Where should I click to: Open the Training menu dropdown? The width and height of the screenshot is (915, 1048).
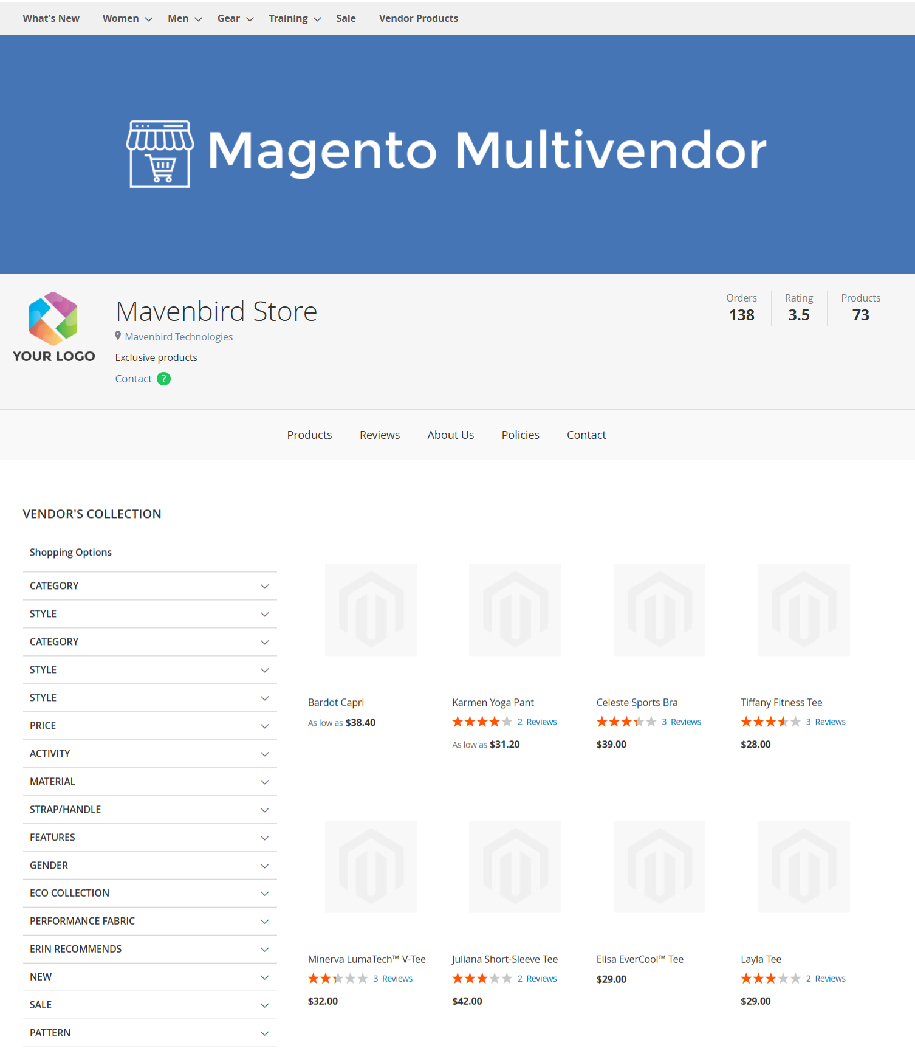[295, 18]
